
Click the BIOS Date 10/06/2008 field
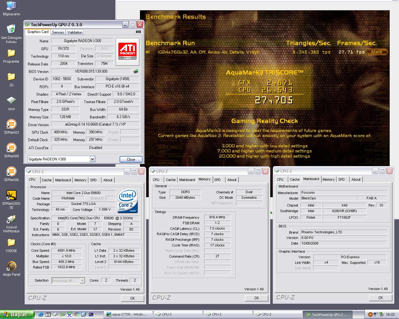tap(344, 243)
